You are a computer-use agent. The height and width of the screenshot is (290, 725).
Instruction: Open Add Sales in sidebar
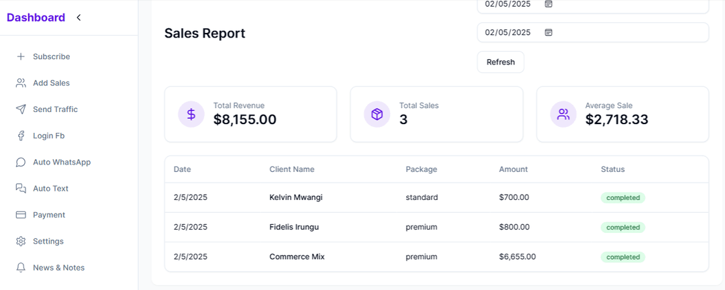tap(51, 83)
